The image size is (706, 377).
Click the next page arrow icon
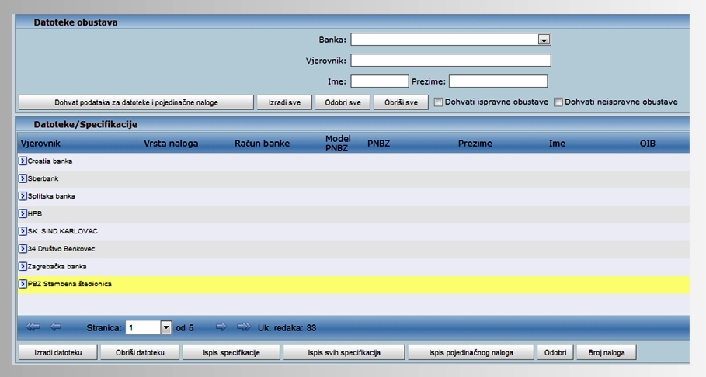221,327
